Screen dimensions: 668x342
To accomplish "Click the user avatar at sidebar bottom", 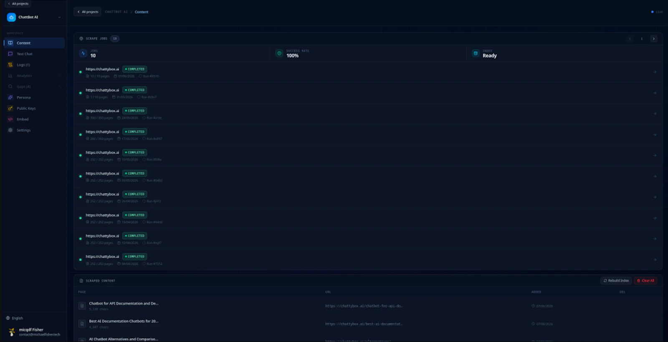I will tap(12, 332).
